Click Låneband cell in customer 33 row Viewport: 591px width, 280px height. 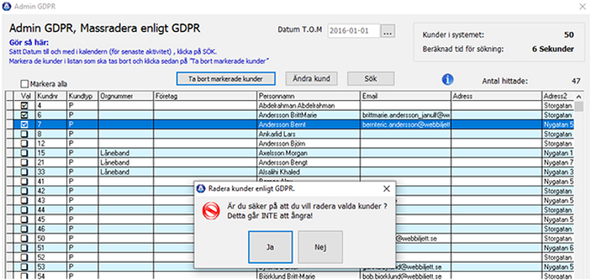point(126,172)
